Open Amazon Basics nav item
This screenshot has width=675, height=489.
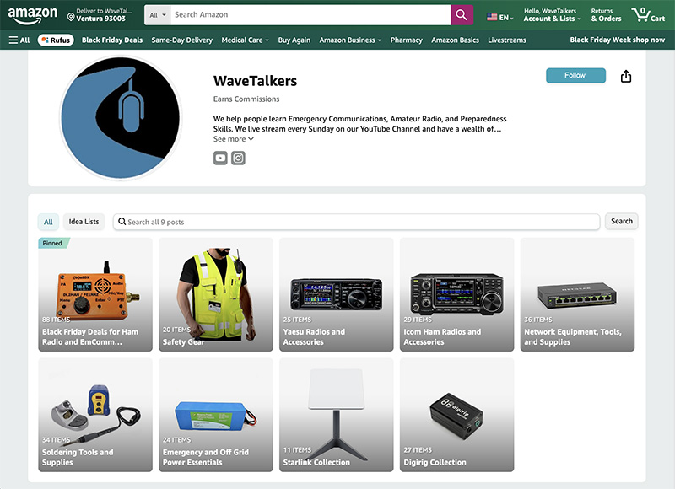(455, 40)
